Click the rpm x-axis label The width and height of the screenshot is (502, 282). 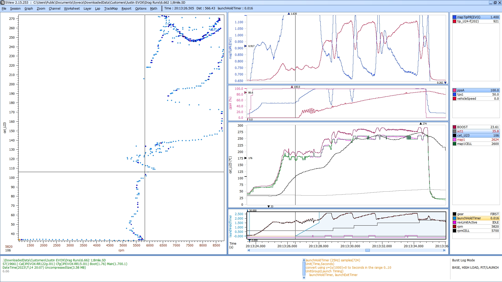[x=121, y=250]
